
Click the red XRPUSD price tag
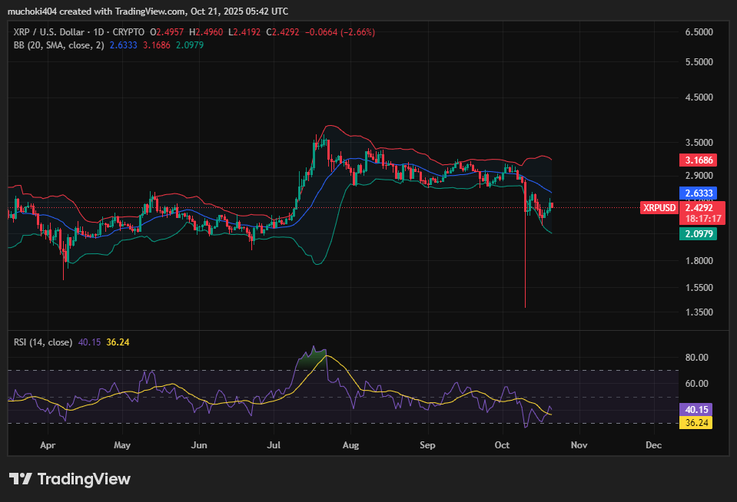(x=659, y=207)
